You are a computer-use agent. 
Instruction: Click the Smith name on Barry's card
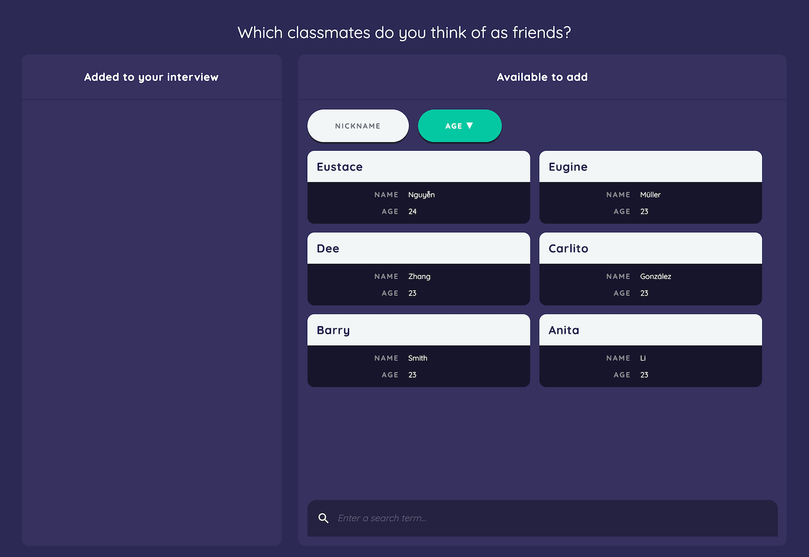[418, 358]
